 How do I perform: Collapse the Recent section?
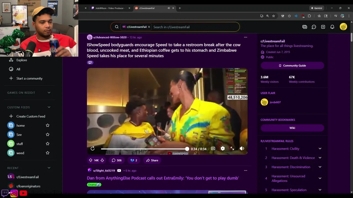[x=49, y=168]
